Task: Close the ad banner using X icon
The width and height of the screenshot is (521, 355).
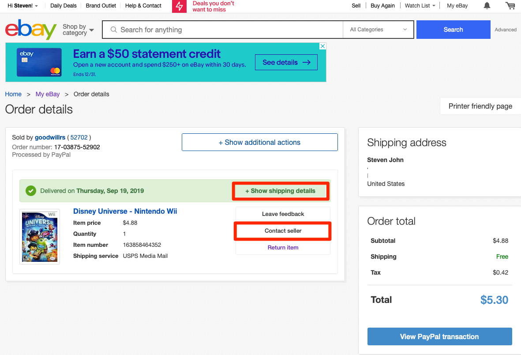Action: pos(322,46)
